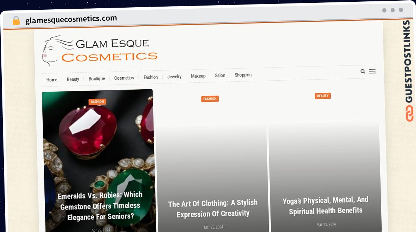Select Cosmetics in navigation bar
This screenshot has height=232, width=416.
tap(124, 78)
